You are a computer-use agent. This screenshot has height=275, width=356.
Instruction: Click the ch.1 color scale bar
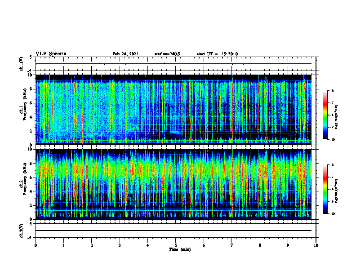coord(325,115)
